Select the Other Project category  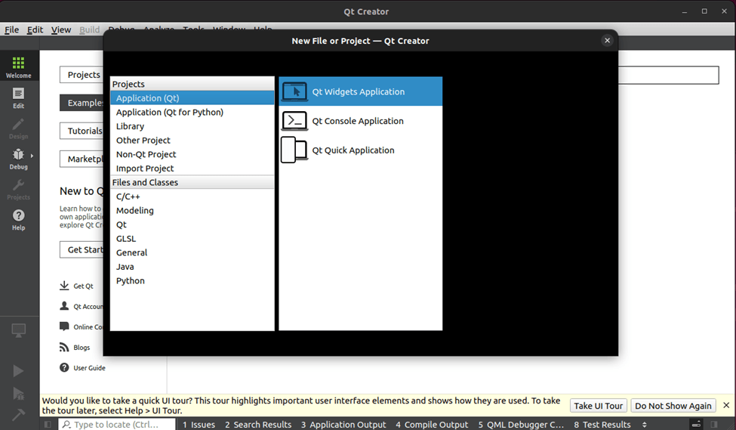[192, 140]
